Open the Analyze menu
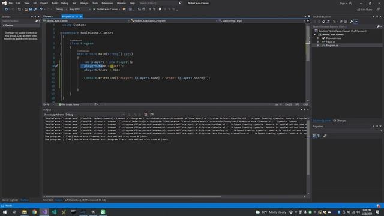 84,3
